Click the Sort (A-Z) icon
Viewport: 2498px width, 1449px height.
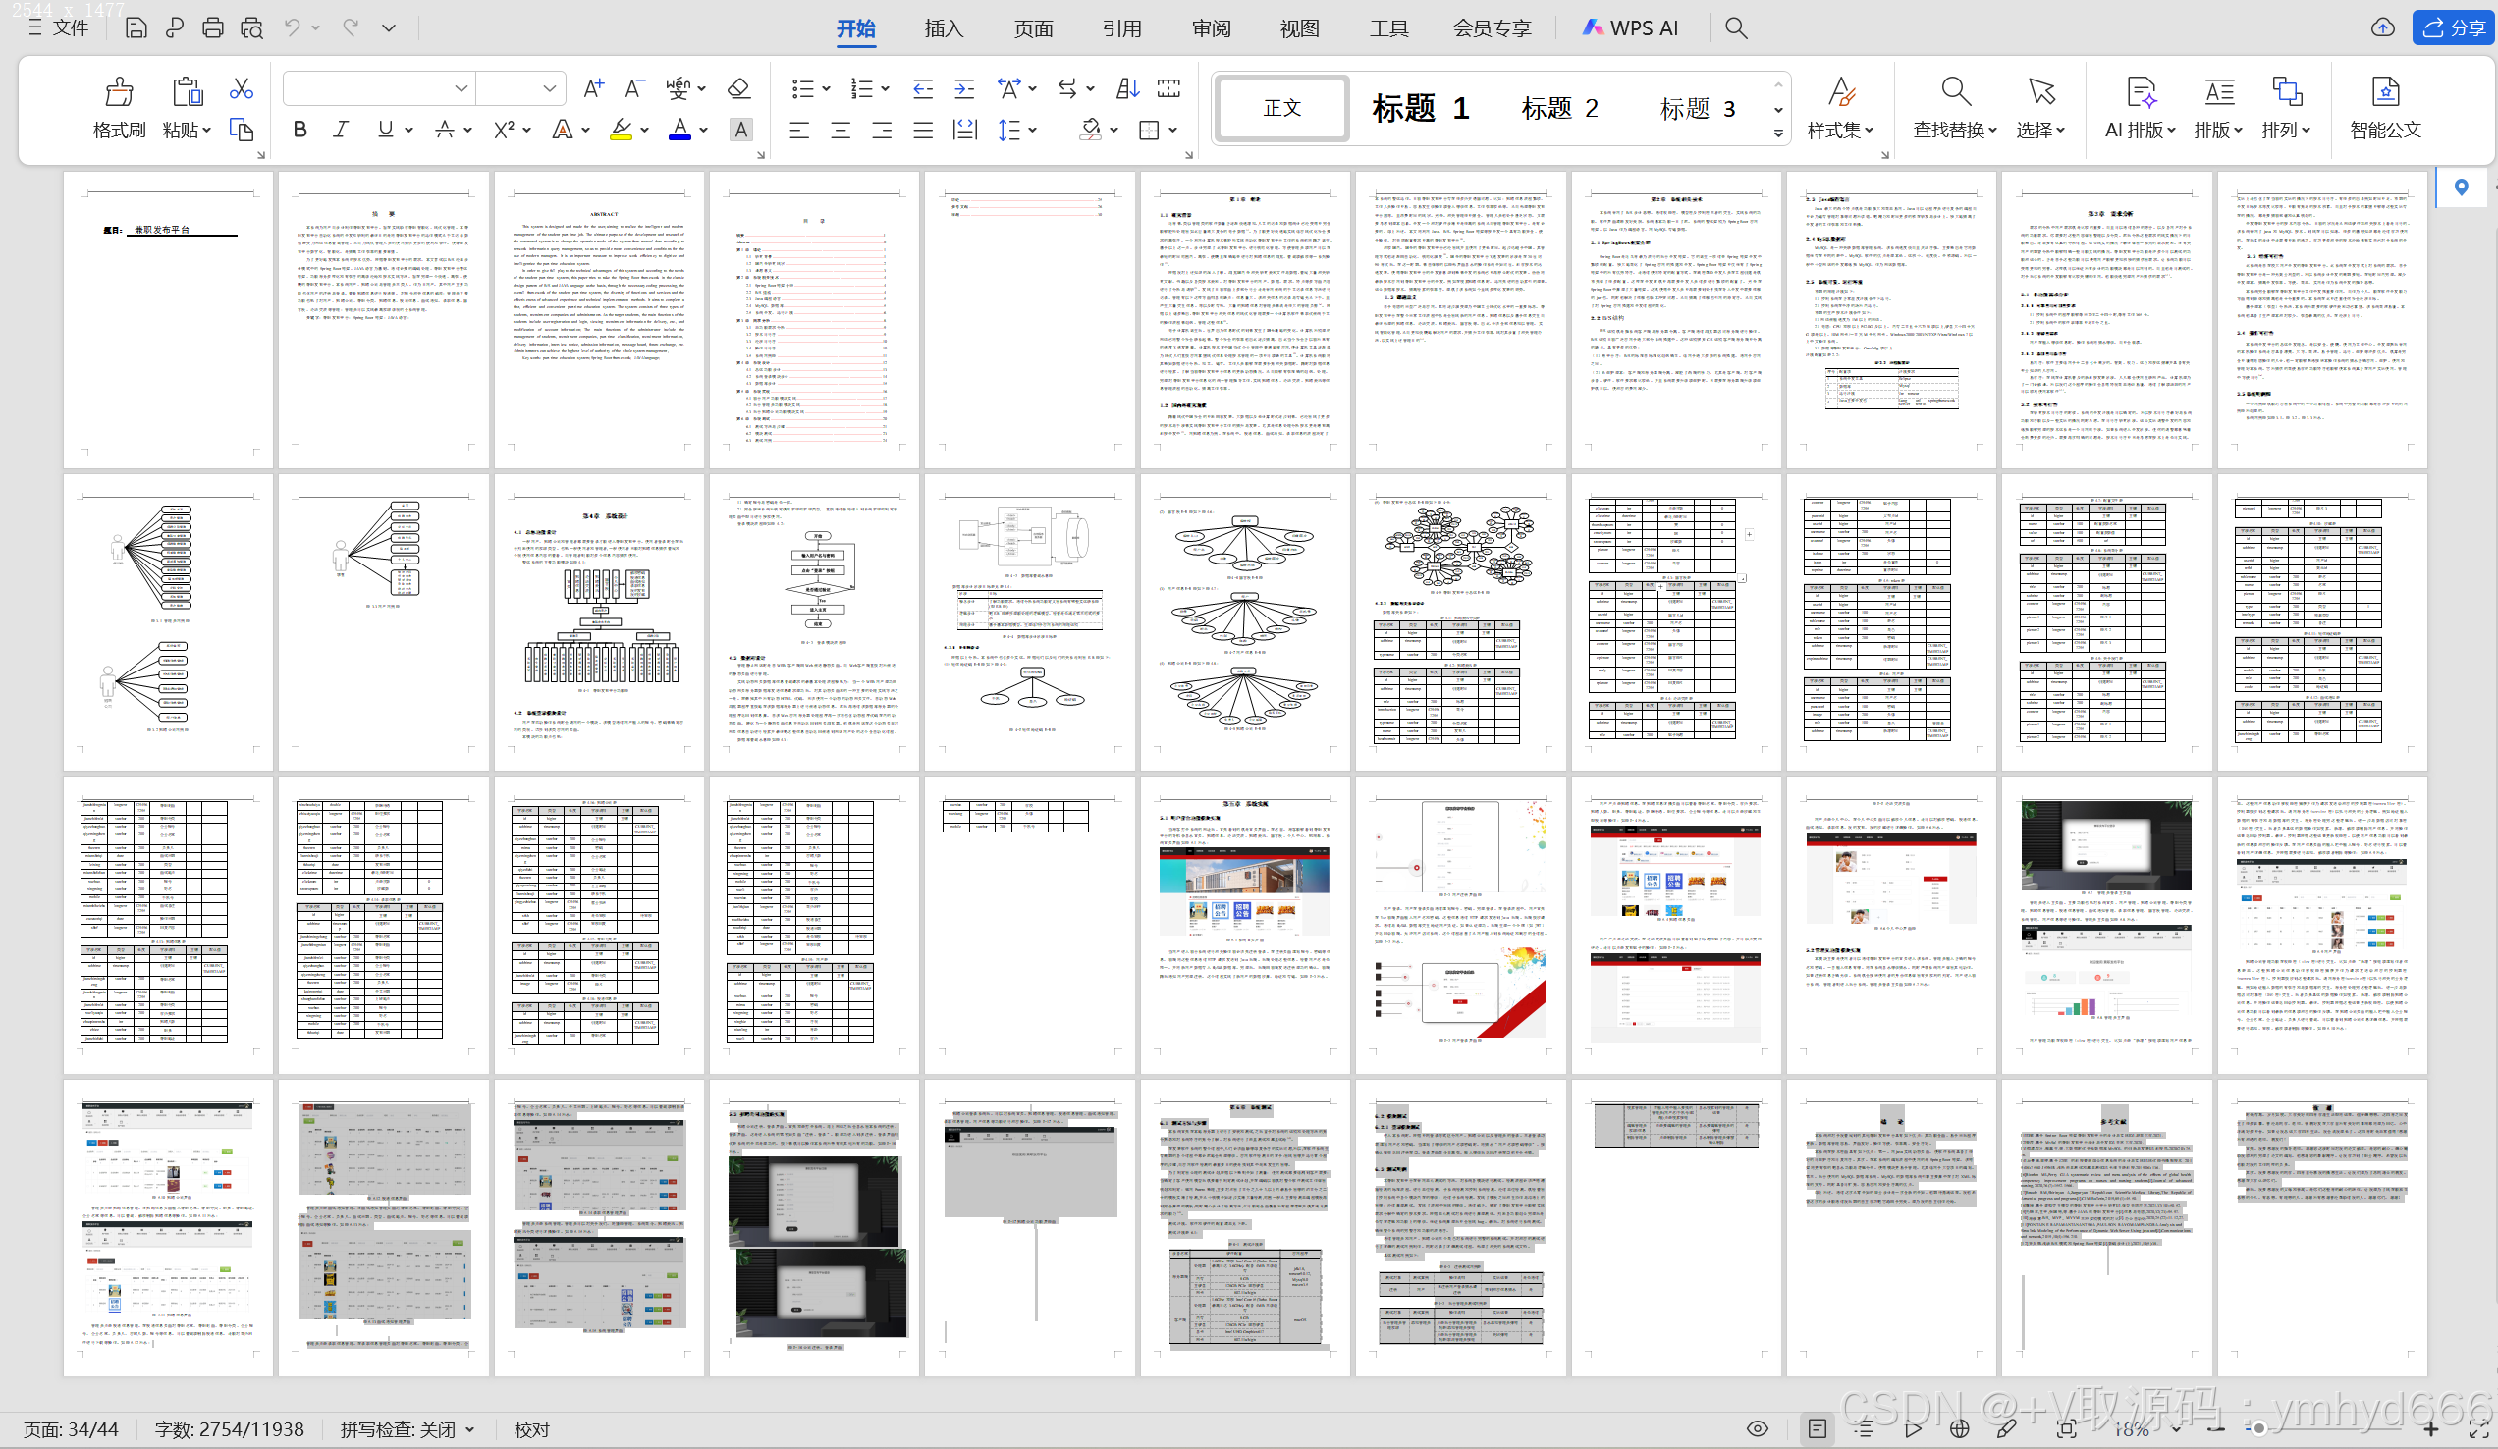tap(1127, 89)
